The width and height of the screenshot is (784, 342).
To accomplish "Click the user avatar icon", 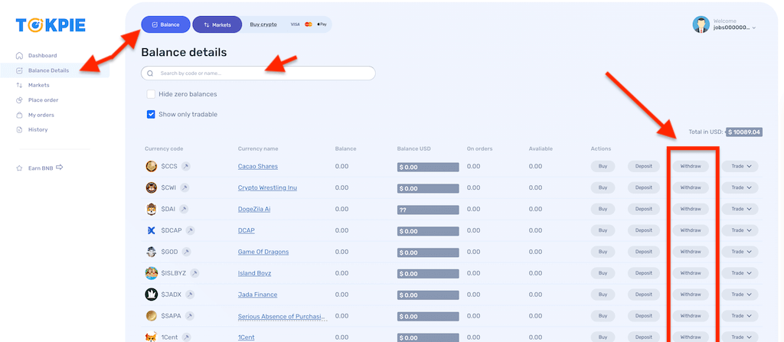I will (x=700, y=24).
